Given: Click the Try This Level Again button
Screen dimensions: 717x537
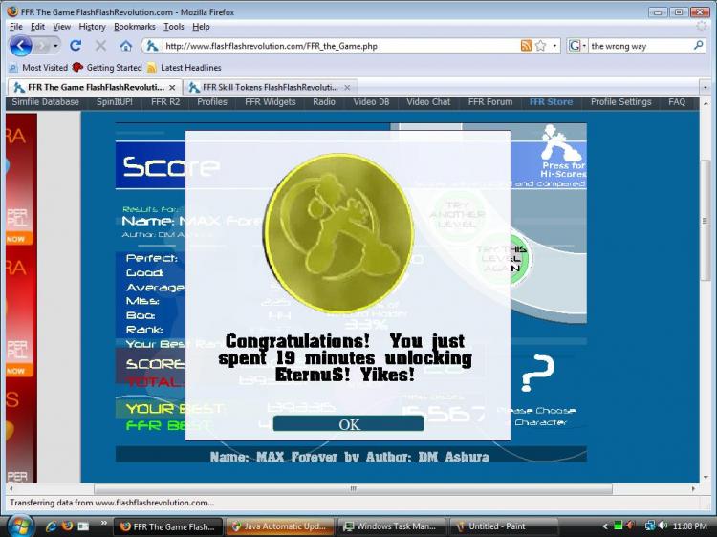Looking at the screenshot, I should point(503,258).
